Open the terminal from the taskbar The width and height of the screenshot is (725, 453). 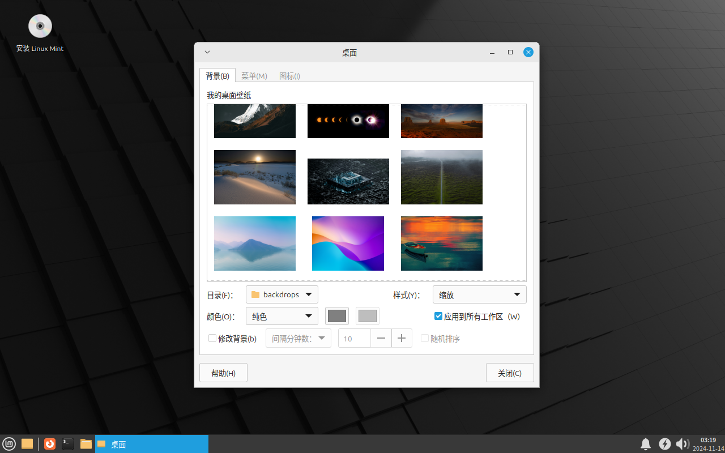coord(68,444)
